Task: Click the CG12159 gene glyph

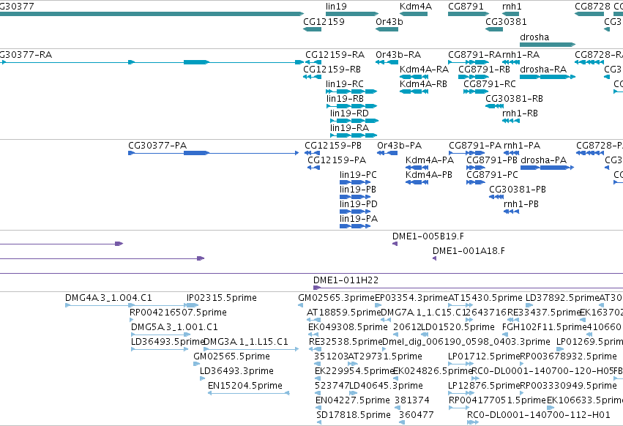Action: [x=313, y=29]
